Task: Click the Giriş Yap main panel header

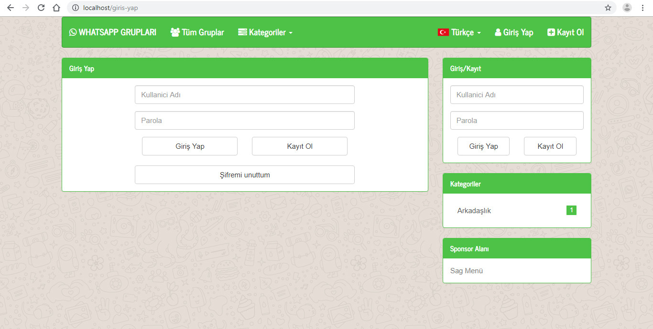Action: [245, 68]
